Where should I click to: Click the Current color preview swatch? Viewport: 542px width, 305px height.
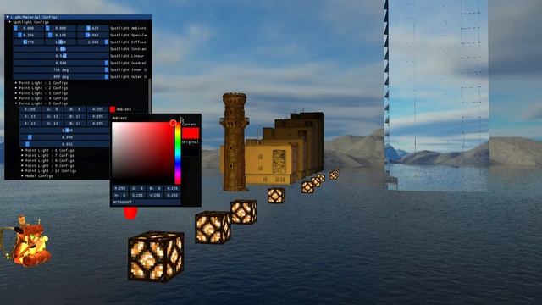click(x=191, y=133)
